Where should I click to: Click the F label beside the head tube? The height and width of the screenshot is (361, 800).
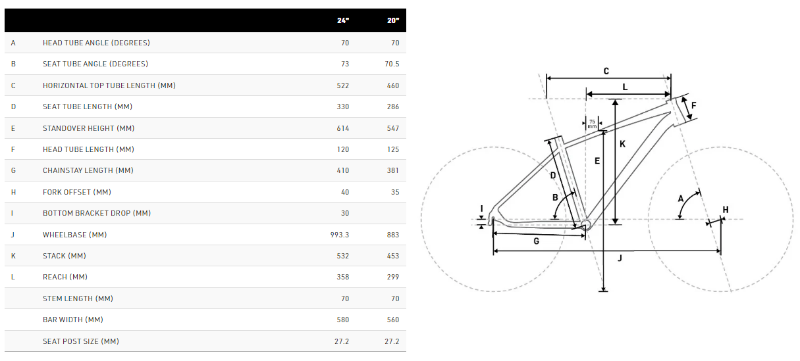pyautogui.click(x=693, y=105)
